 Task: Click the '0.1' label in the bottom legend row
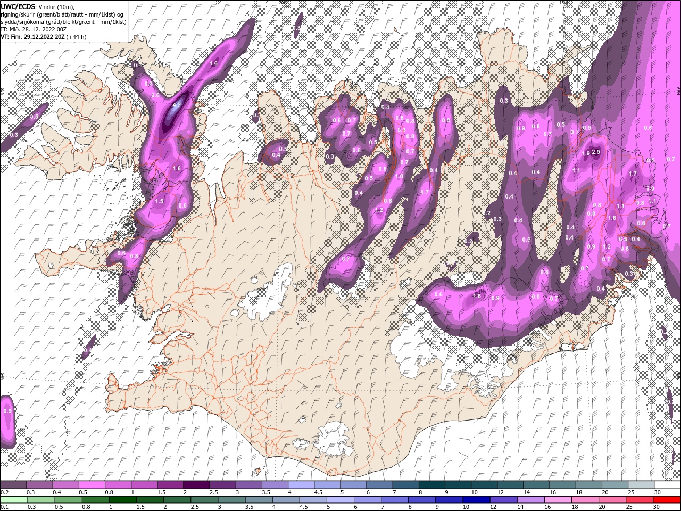[x=4, y=507]
